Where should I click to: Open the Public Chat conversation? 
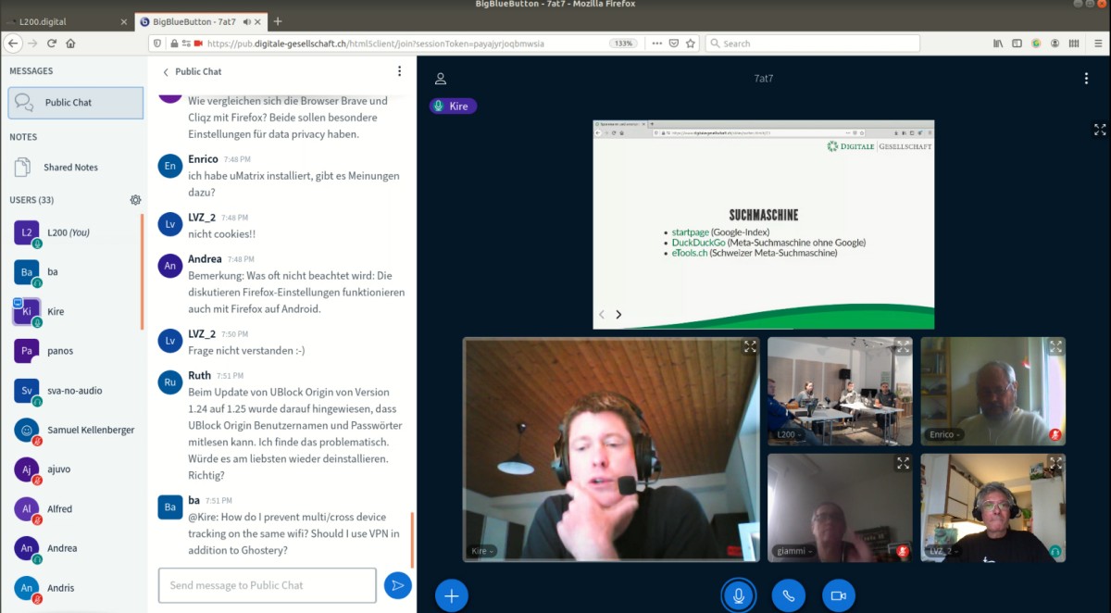(76, 103)
